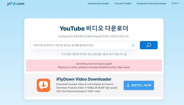Click the 'Something went wrong,try again!' message
The height and width of the screenshot is (105, 184).
pyautogui.click(x=94, y=64)
